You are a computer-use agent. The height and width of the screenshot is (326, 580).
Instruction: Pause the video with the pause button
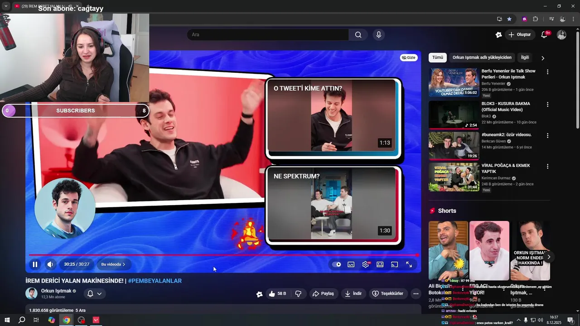pyautogui.click(x=35, y=264)
